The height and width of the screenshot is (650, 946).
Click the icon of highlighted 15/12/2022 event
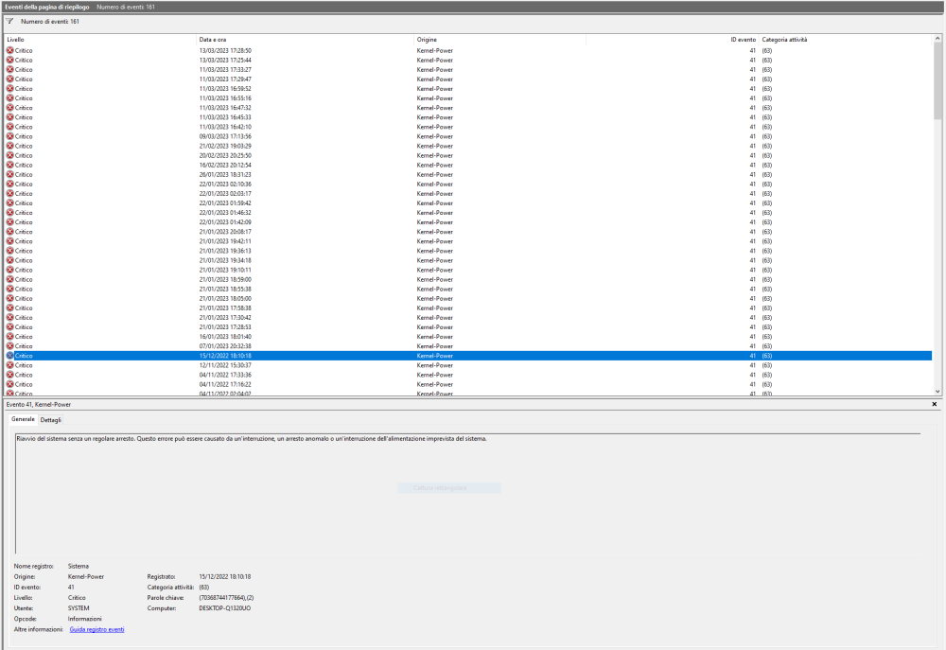(9, 356)
